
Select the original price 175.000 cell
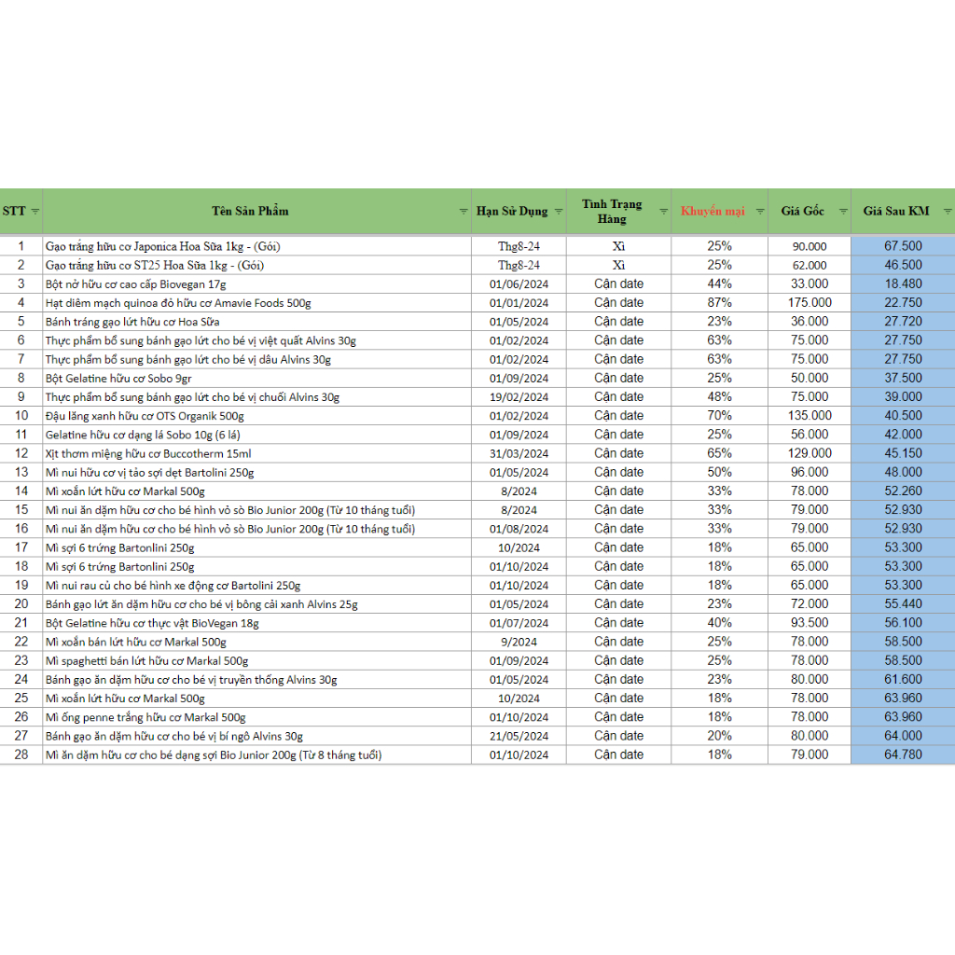pyautogui.click(x=810, y=303)
